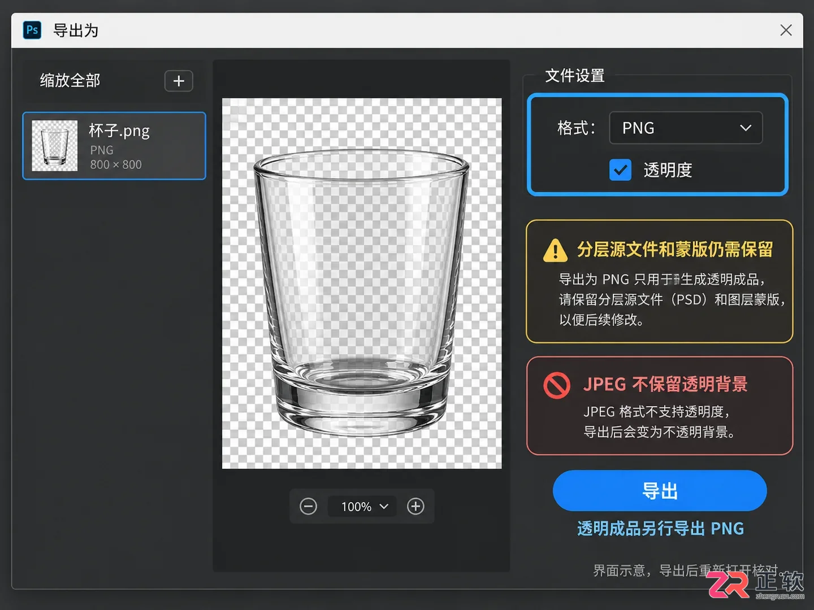
Task: Click the JPEG 不保留透明背景 heading
Action: tap(665, 385)
